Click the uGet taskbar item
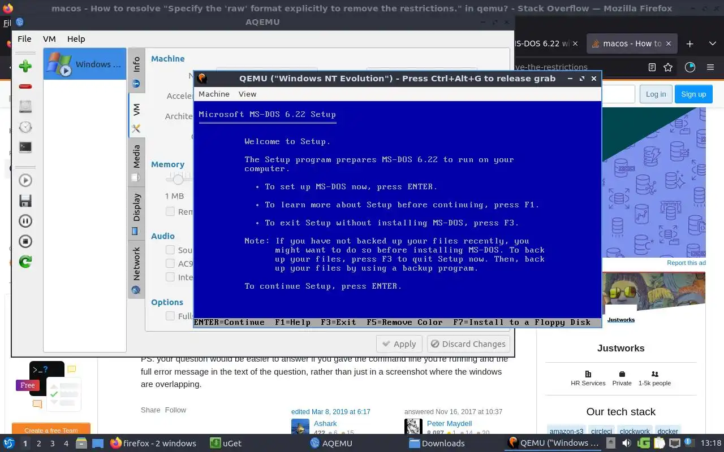Viewport: 724px width, 452px height. pyautogui.click(x=226, y=443)
